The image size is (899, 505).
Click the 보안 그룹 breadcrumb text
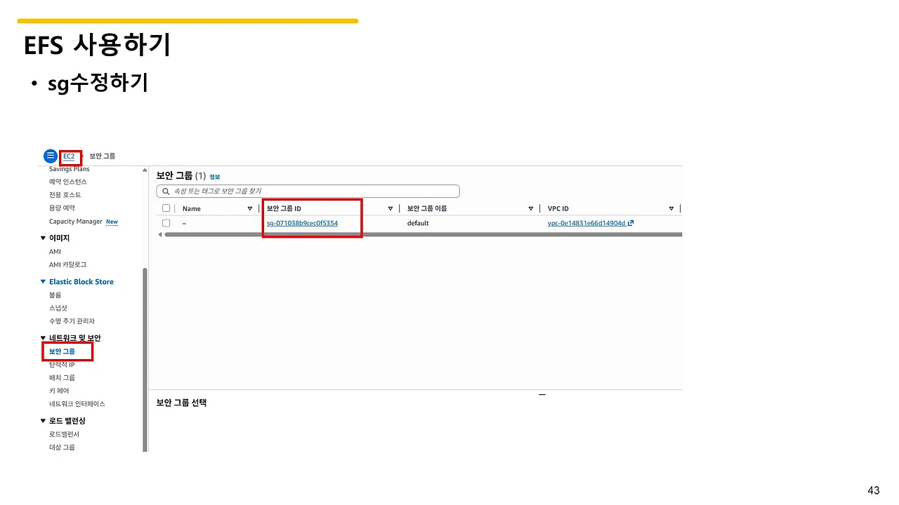(103, 156)
